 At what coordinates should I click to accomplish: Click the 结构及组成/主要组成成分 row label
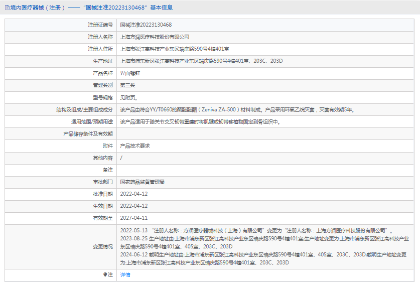pyautogui.click(x=85, y=109)
